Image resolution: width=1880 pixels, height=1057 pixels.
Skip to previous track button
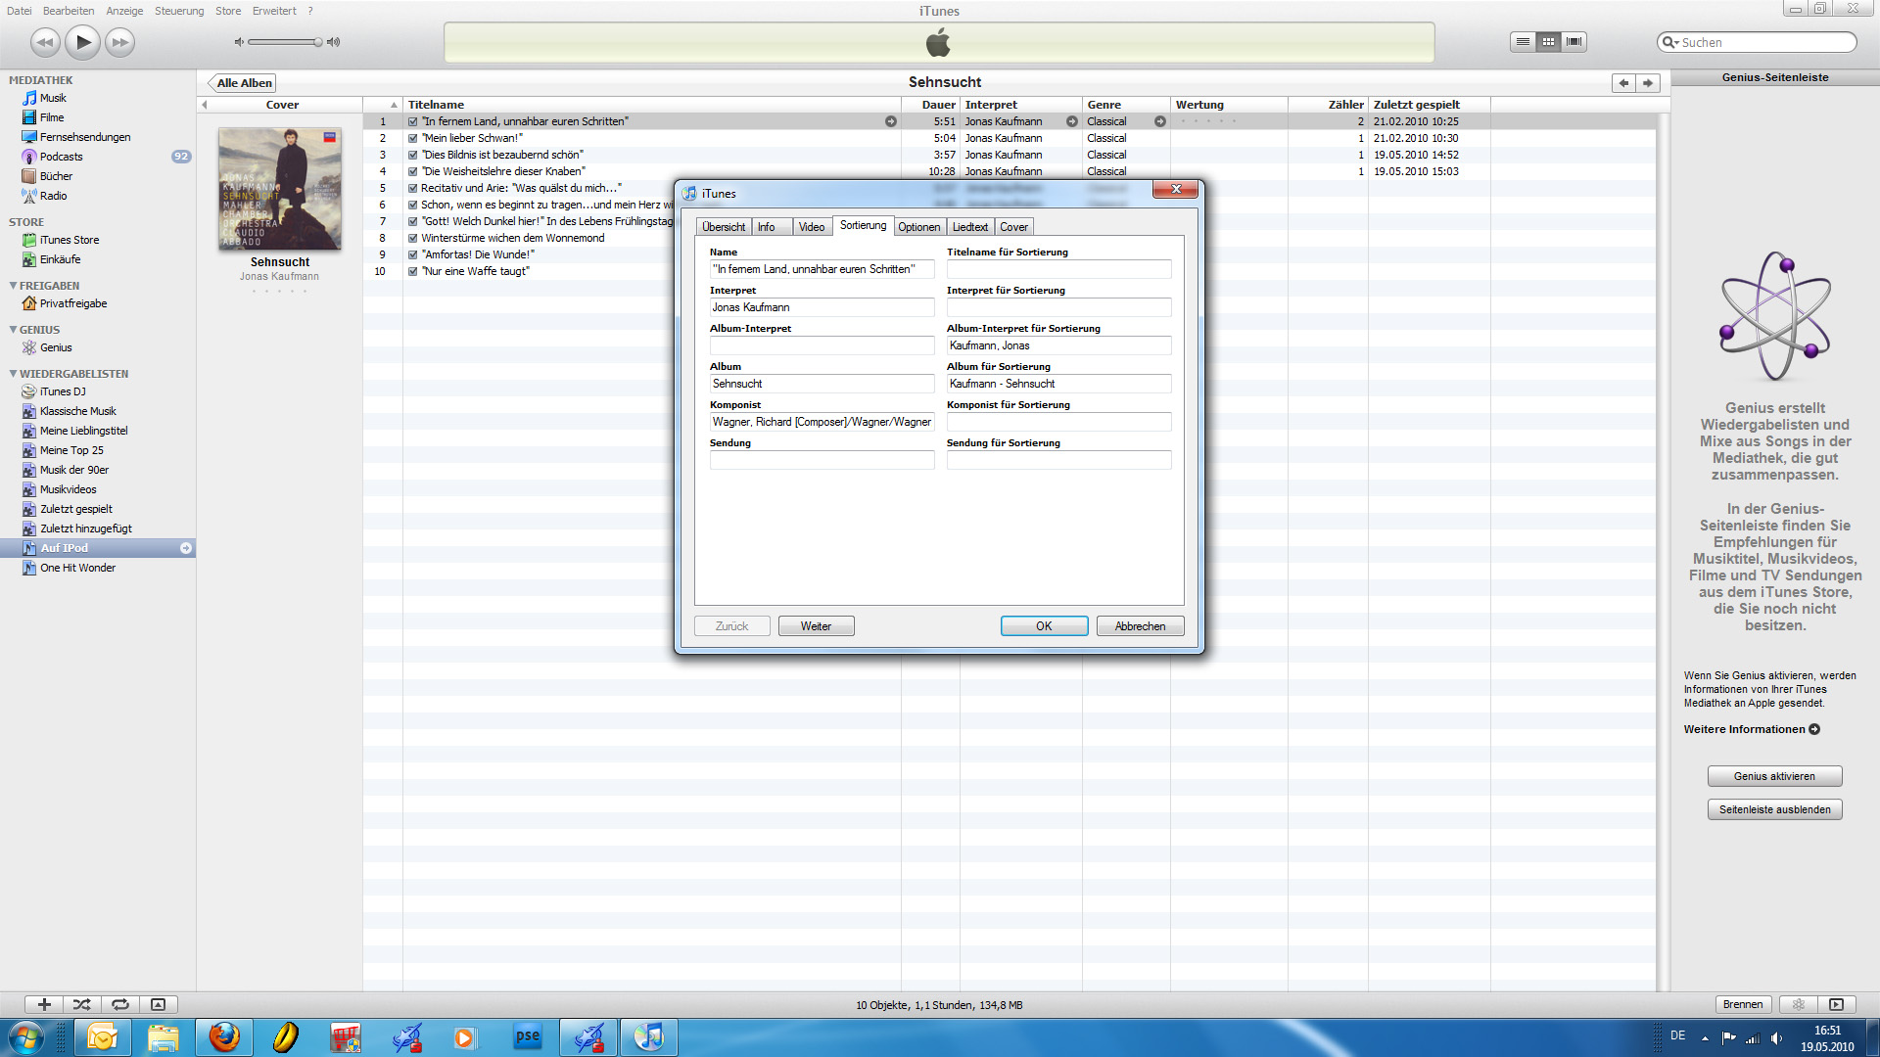(45, 42)
